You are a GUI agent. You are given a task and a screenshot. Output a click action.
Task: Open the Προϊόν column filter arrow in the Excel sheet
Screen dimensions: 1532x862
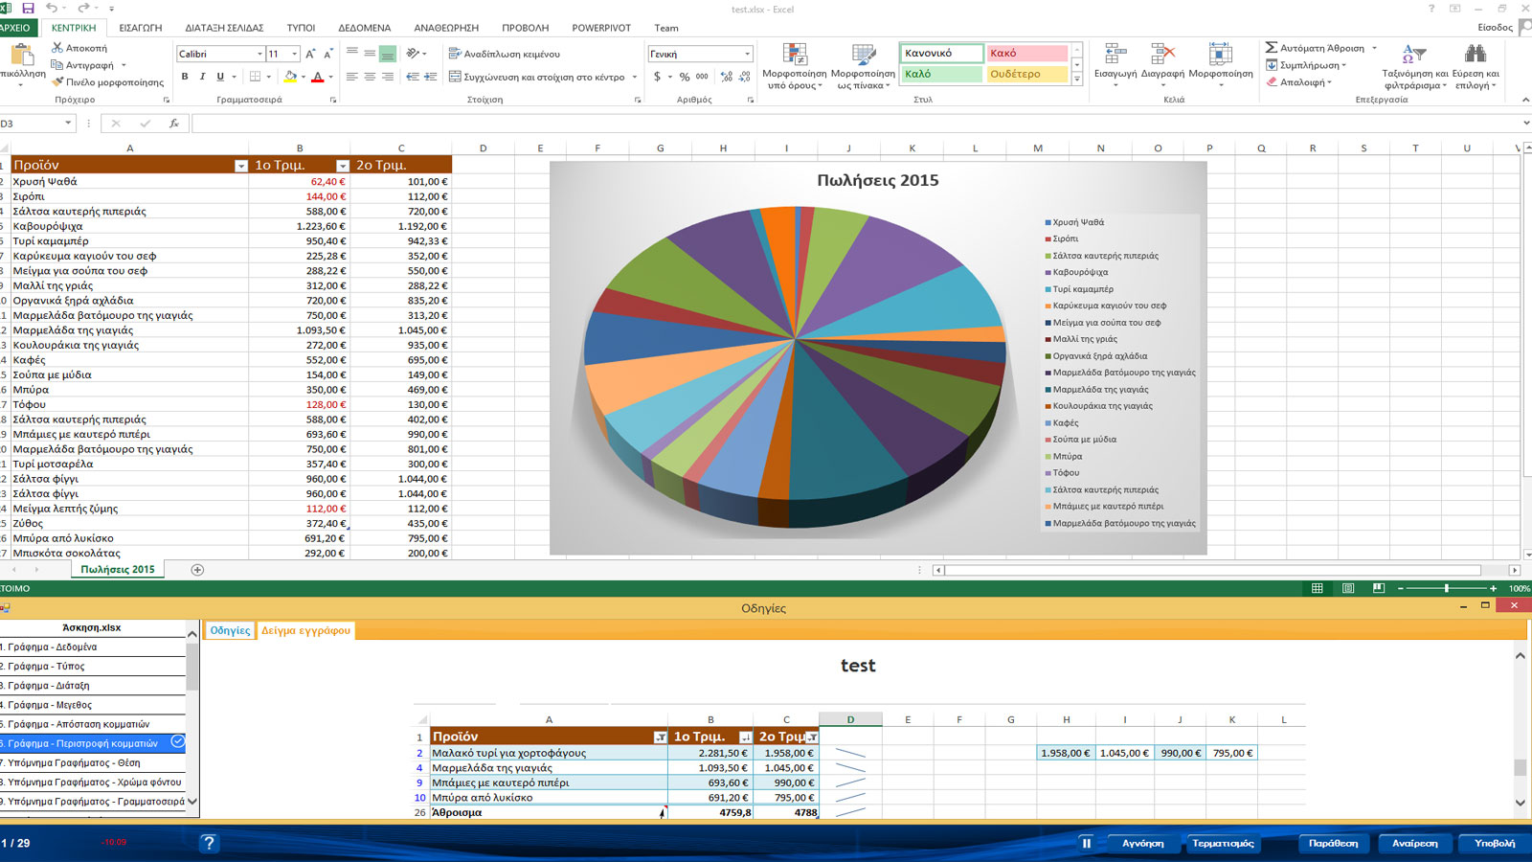[x=240, y=166]
